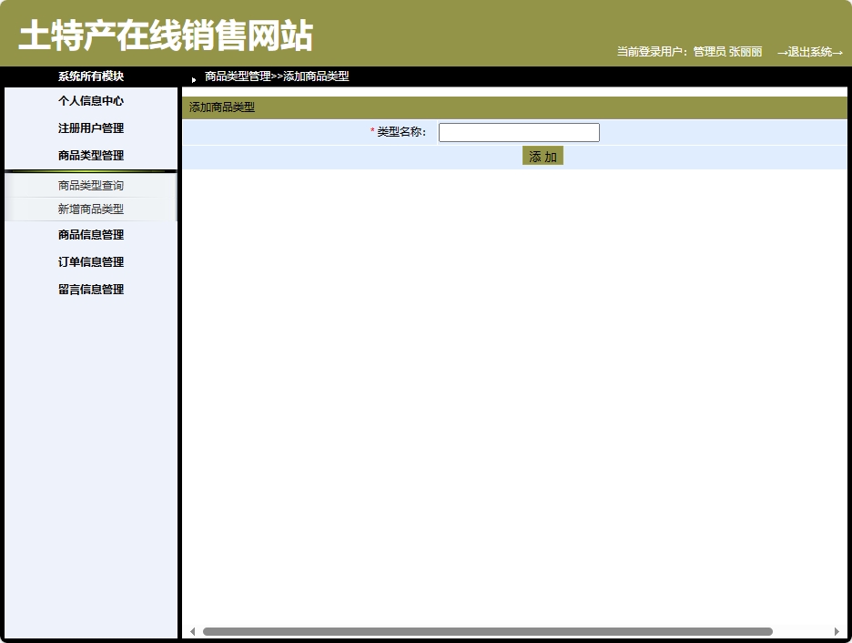Click inside the 类型名称 input box
Viewport: 852px width, 643px height.
tap(518, 131)
